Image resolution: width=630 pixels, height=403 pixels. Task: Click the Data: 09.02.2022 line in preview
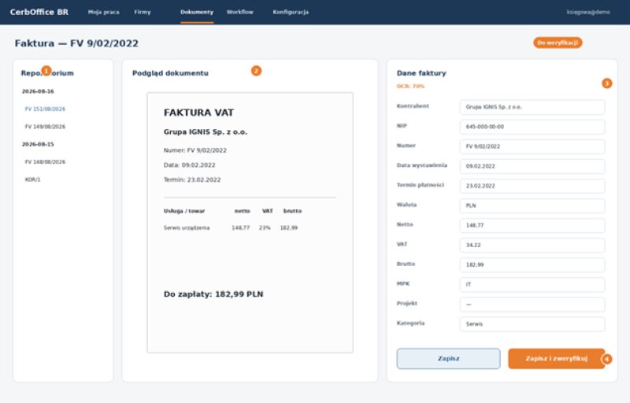(x=189, y=165)
